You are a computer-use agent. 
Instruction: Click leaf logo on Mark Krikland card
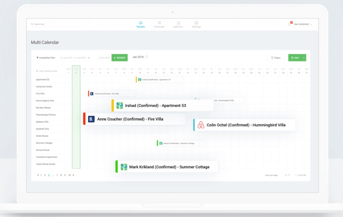click(124, 167)
